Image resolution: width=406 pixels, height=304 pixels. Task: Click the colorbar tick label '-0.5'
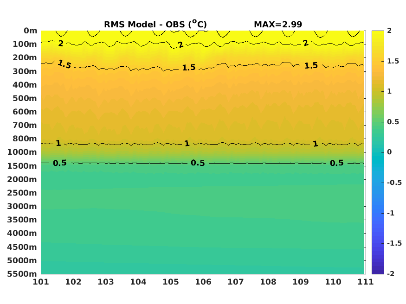coord(394,183)
